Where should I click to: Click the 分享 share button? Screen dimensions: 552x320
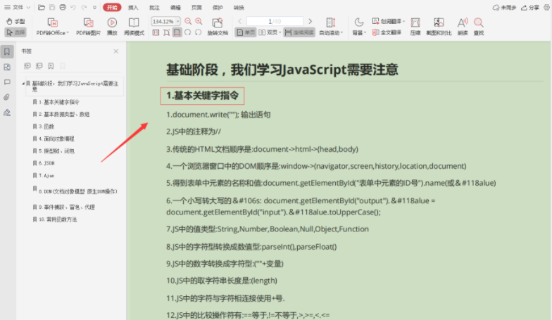pyautogui.click(x=530, y=7)
